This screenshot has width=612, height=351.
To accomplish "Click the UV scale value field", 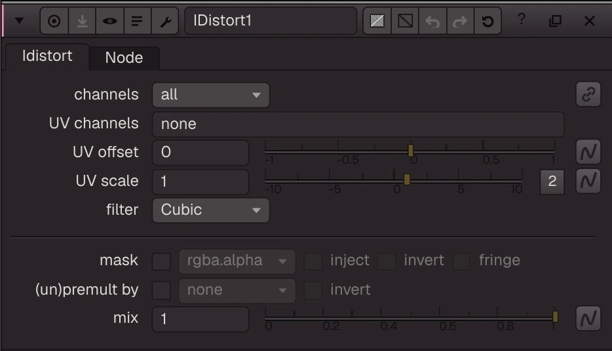I will pos(201,181).
